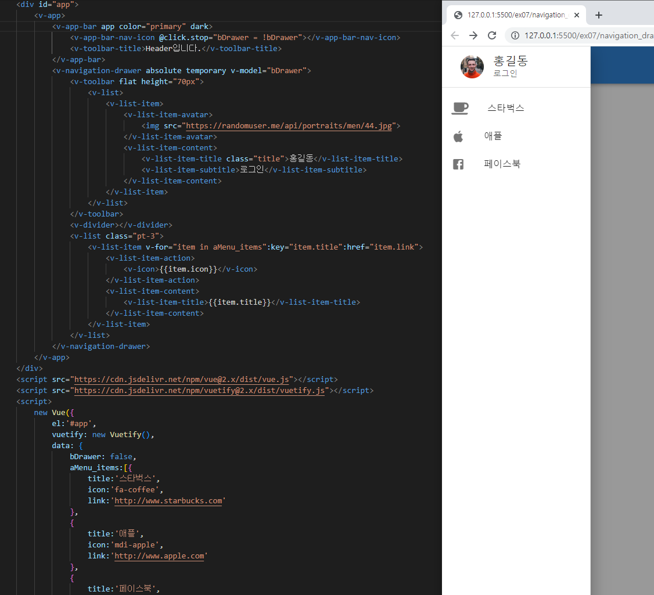Click the http://www.apple.com link in code
The width and height of the screenshot is (654, 595).
pos(159,556)
